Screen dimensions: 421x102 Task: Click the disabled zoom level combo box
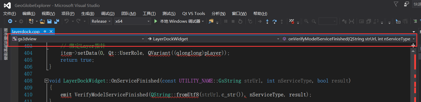pos(328,21)
